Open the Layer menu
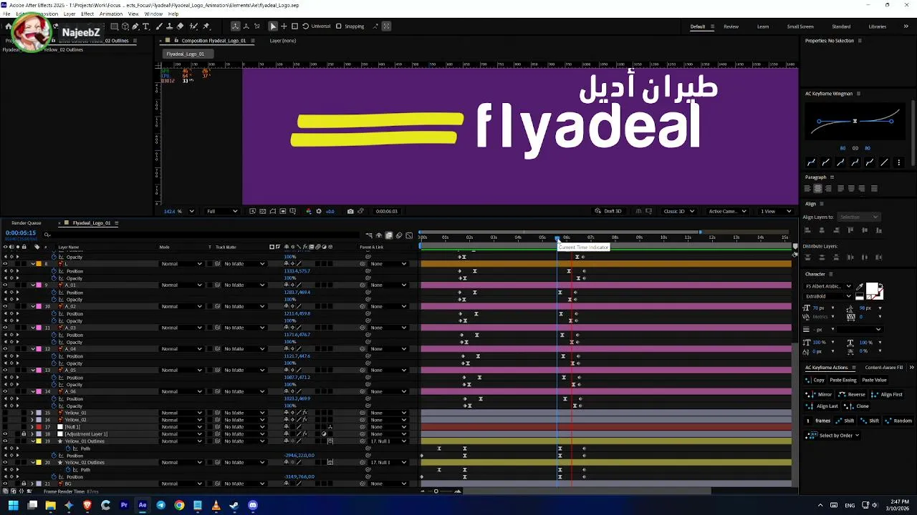Image resolution: width=917 pixels, height=515 pixels. pyautogui.click(x=69, y=14)
